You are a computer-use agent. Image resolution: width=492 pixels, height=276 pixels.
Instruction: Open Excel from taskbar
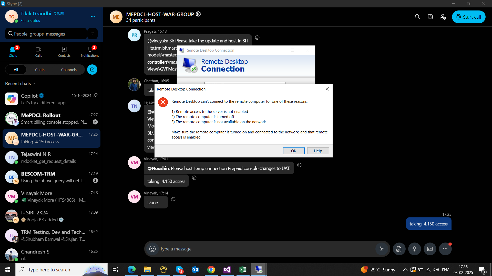pyautogui.click(x=243, y=270)
